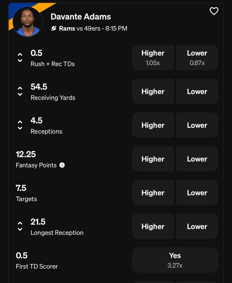This screenshot has height=283, width=232.
Task: Choose Higher for 4.5 Receptions
Action: pos(153,125)
